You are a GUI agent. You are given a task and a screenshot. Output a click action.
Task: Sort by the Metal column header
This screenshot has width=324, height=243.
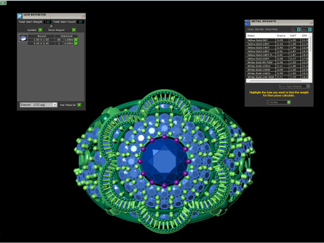261,36
